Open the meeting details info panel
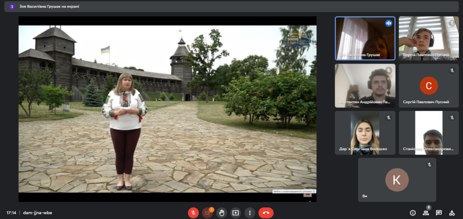Screen dimensions: 463x219 412,213
